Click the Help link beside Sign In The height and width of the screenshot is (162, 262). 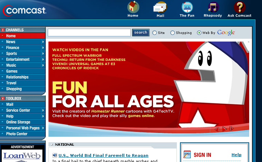236,155
